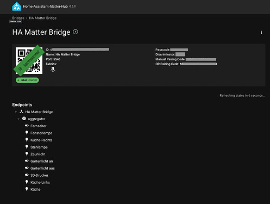This screenshot has height=204, width=270.
Task: Go back to Bridges breadcrumb
Action: [x=18, y=18]
